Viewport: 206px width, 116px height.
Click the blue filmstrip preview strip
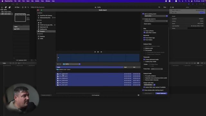tap(98, 58)
